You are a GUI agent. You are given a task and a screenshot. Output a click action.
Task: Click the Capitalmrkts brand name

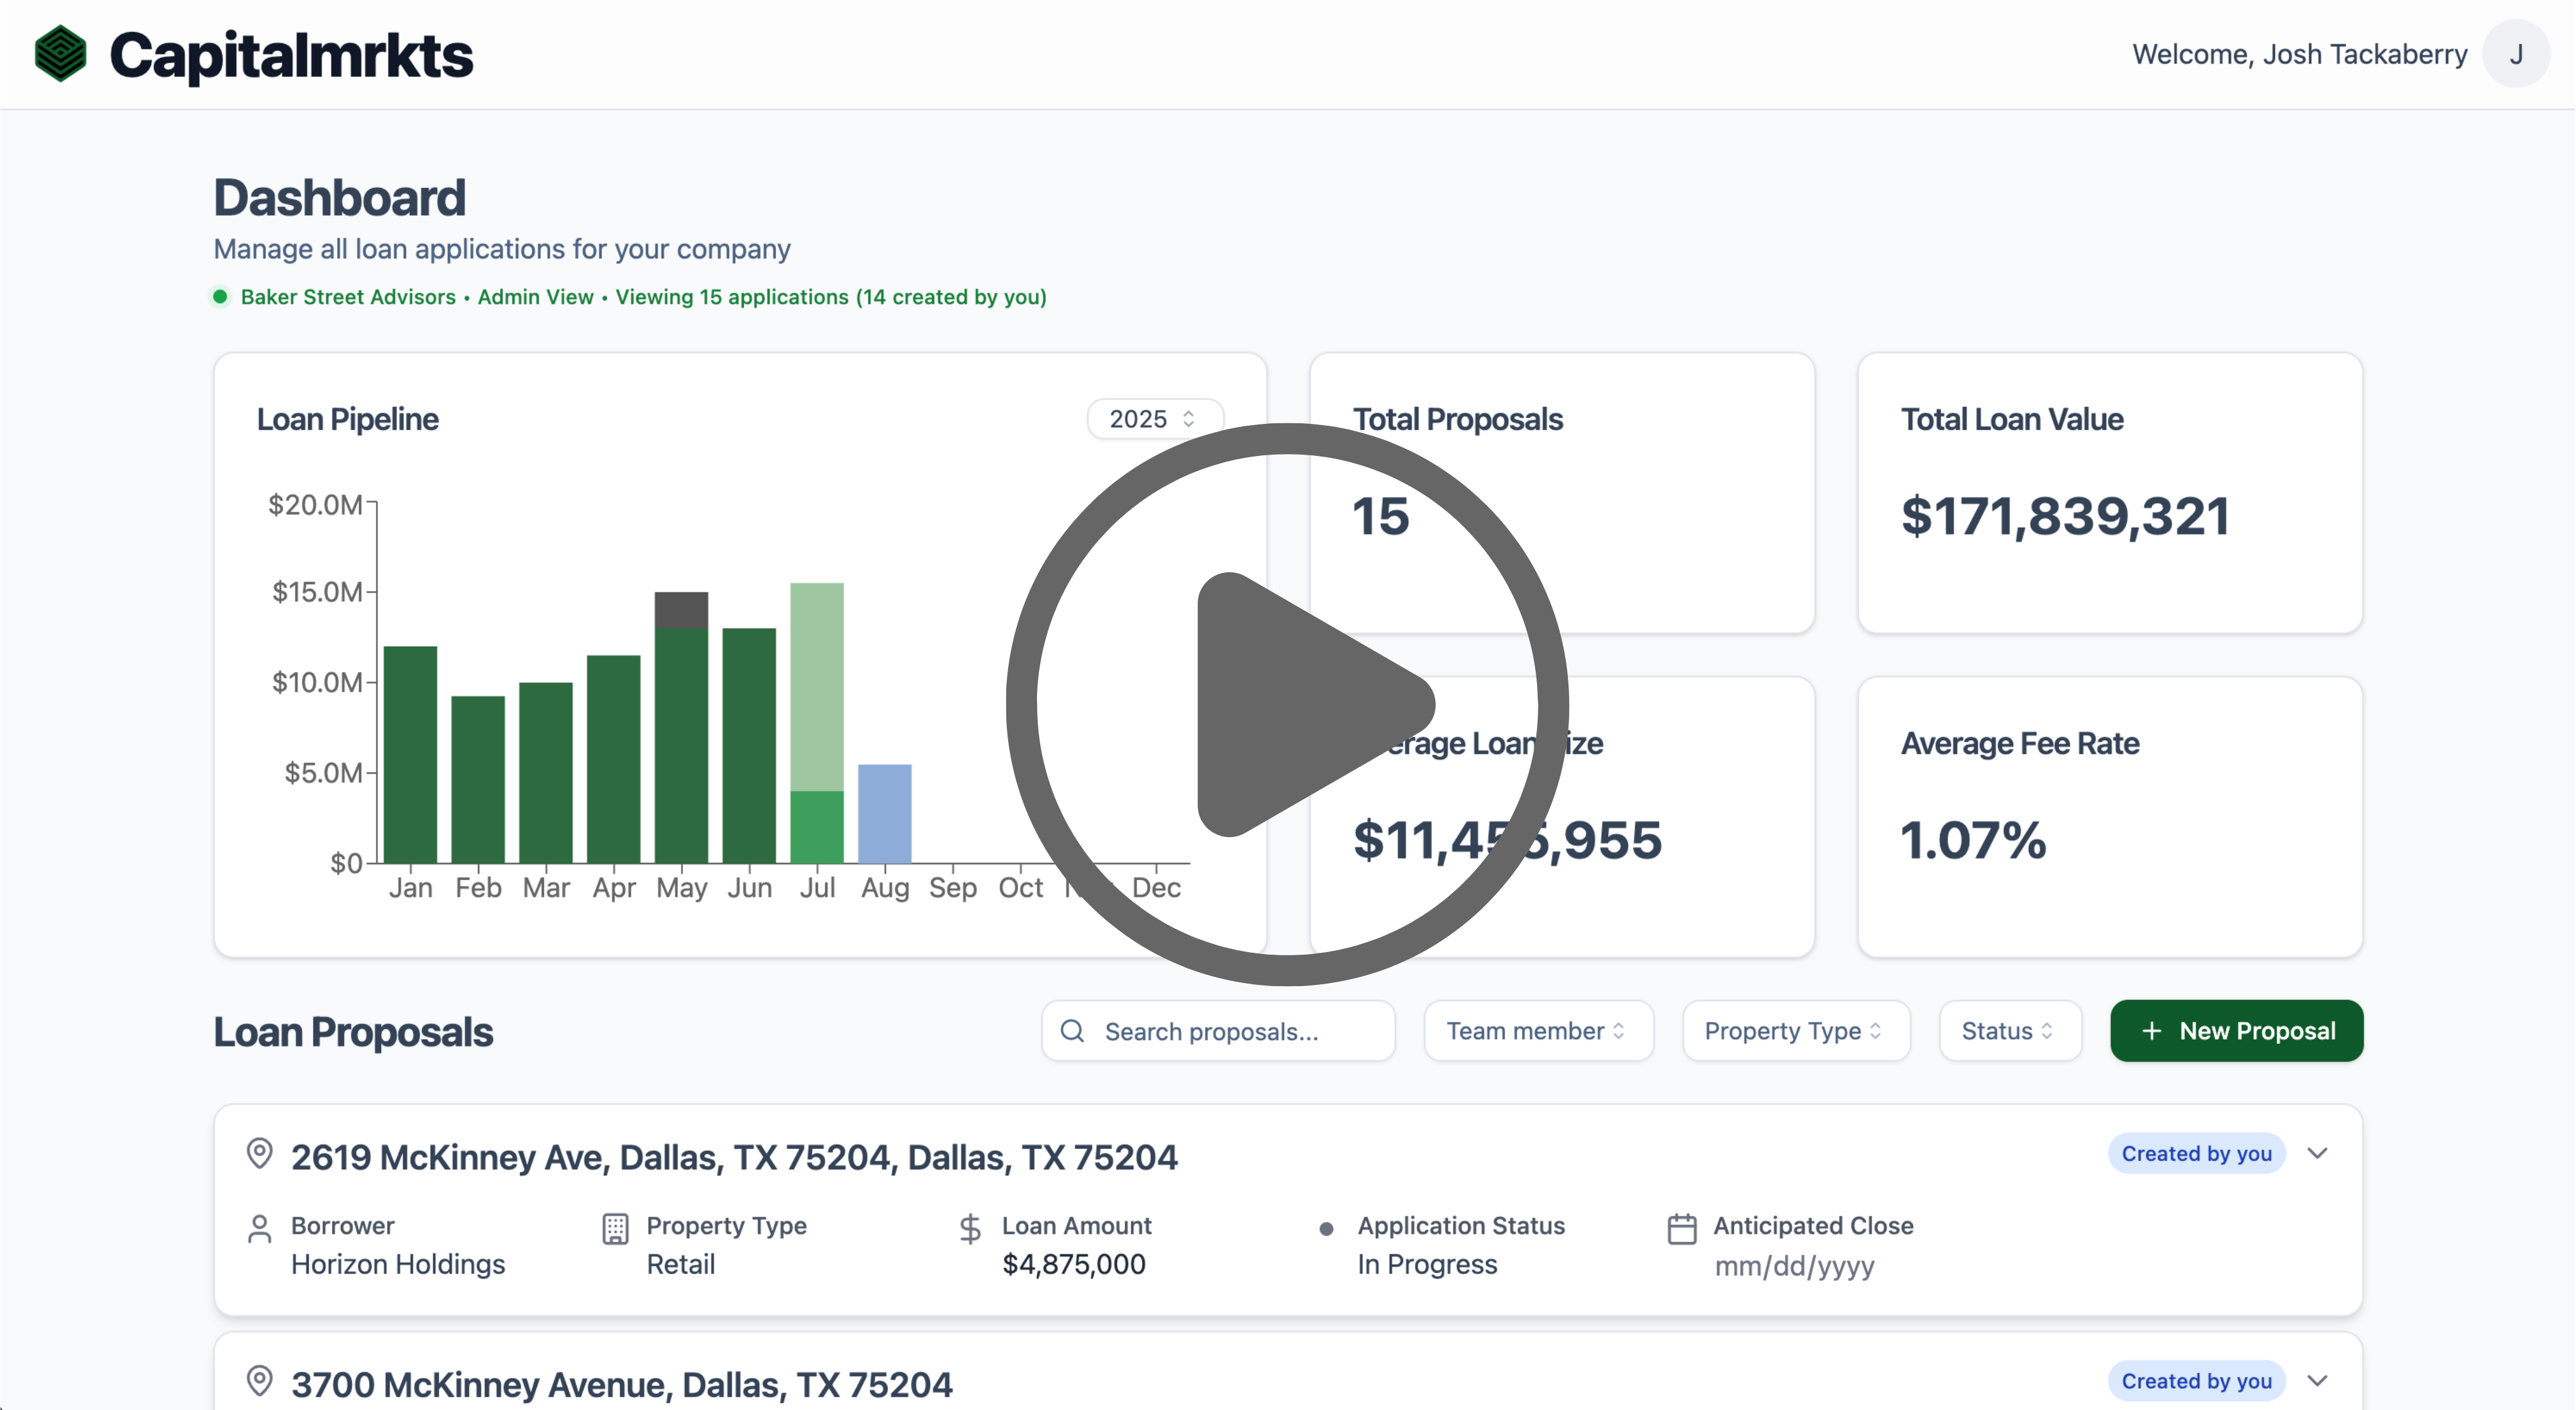[x=291, y=55]
